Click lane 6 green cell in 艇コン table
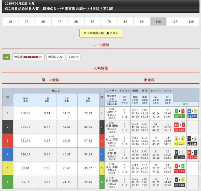Image resolution: width=201 pixels, height=191 pixels. click(8, 182)
